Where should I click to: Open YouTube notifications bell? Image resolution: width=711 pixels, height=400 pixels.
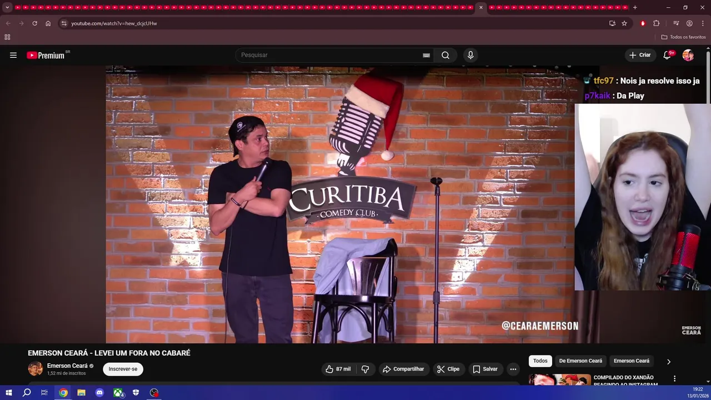click(668, 55)
